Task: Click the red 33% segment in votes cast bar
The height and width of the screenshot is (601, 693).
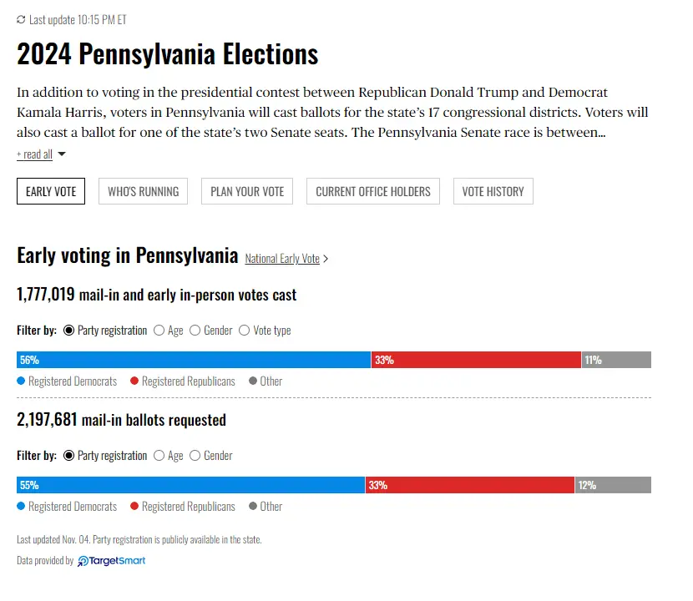Action: pos(476,360)
